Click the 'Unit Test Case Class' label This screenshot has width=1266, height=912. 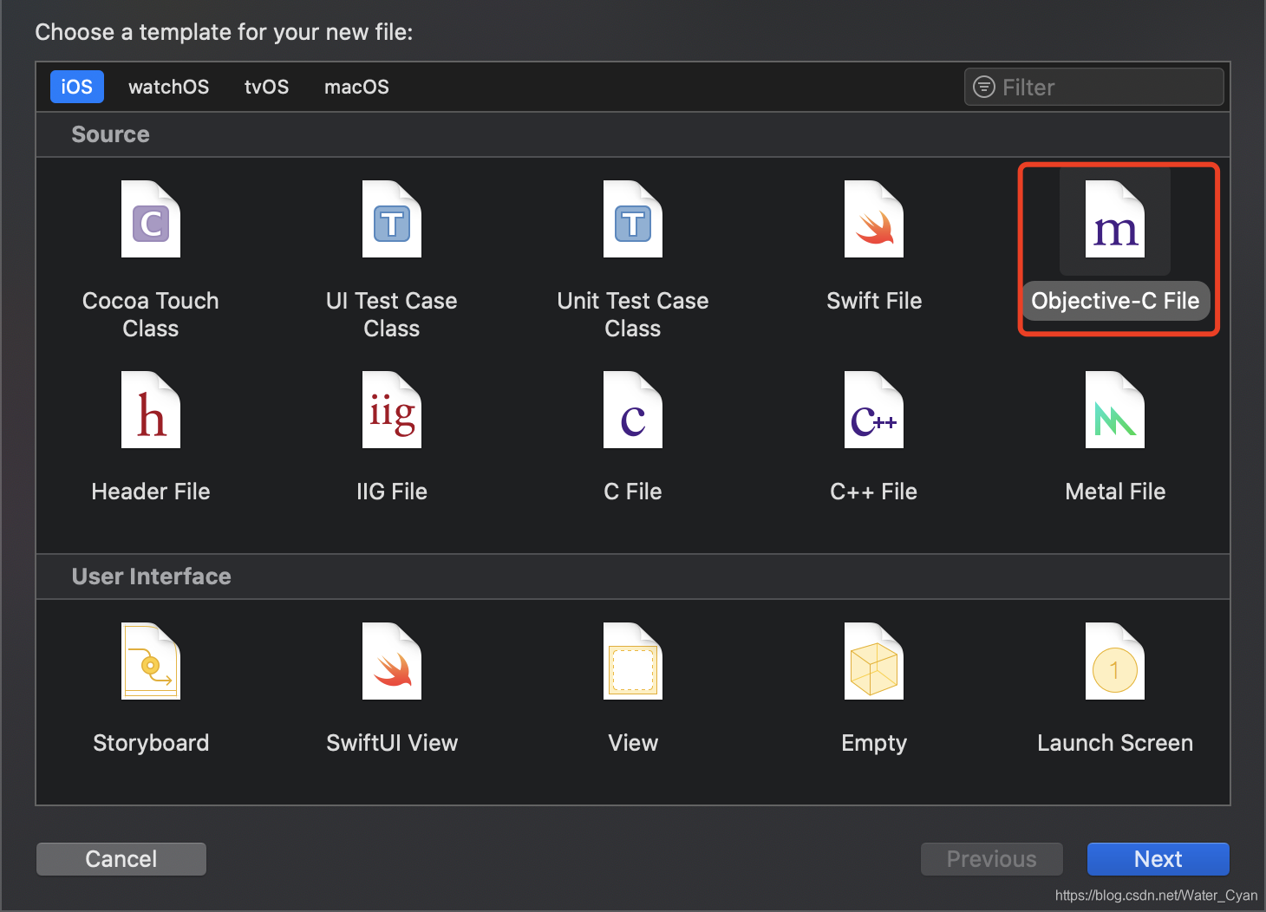633,315
